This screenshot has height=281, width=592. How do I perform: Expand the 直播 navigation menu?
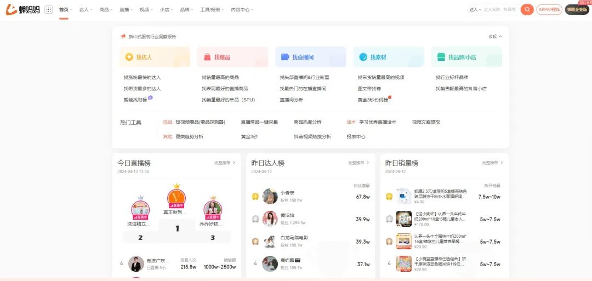126,10
